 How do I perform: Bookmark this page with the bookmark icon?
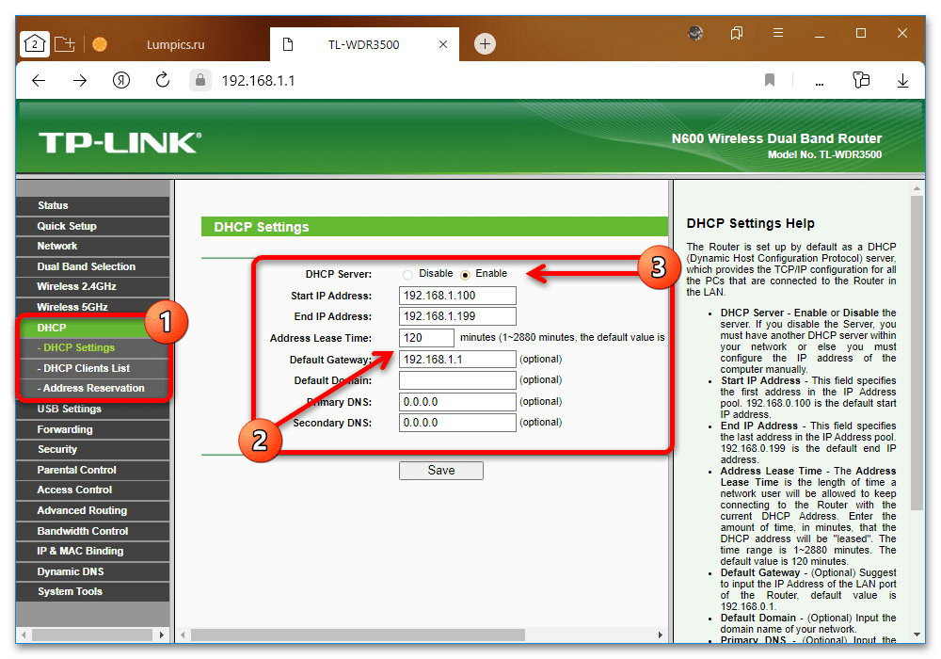click(x=770, y=81)
